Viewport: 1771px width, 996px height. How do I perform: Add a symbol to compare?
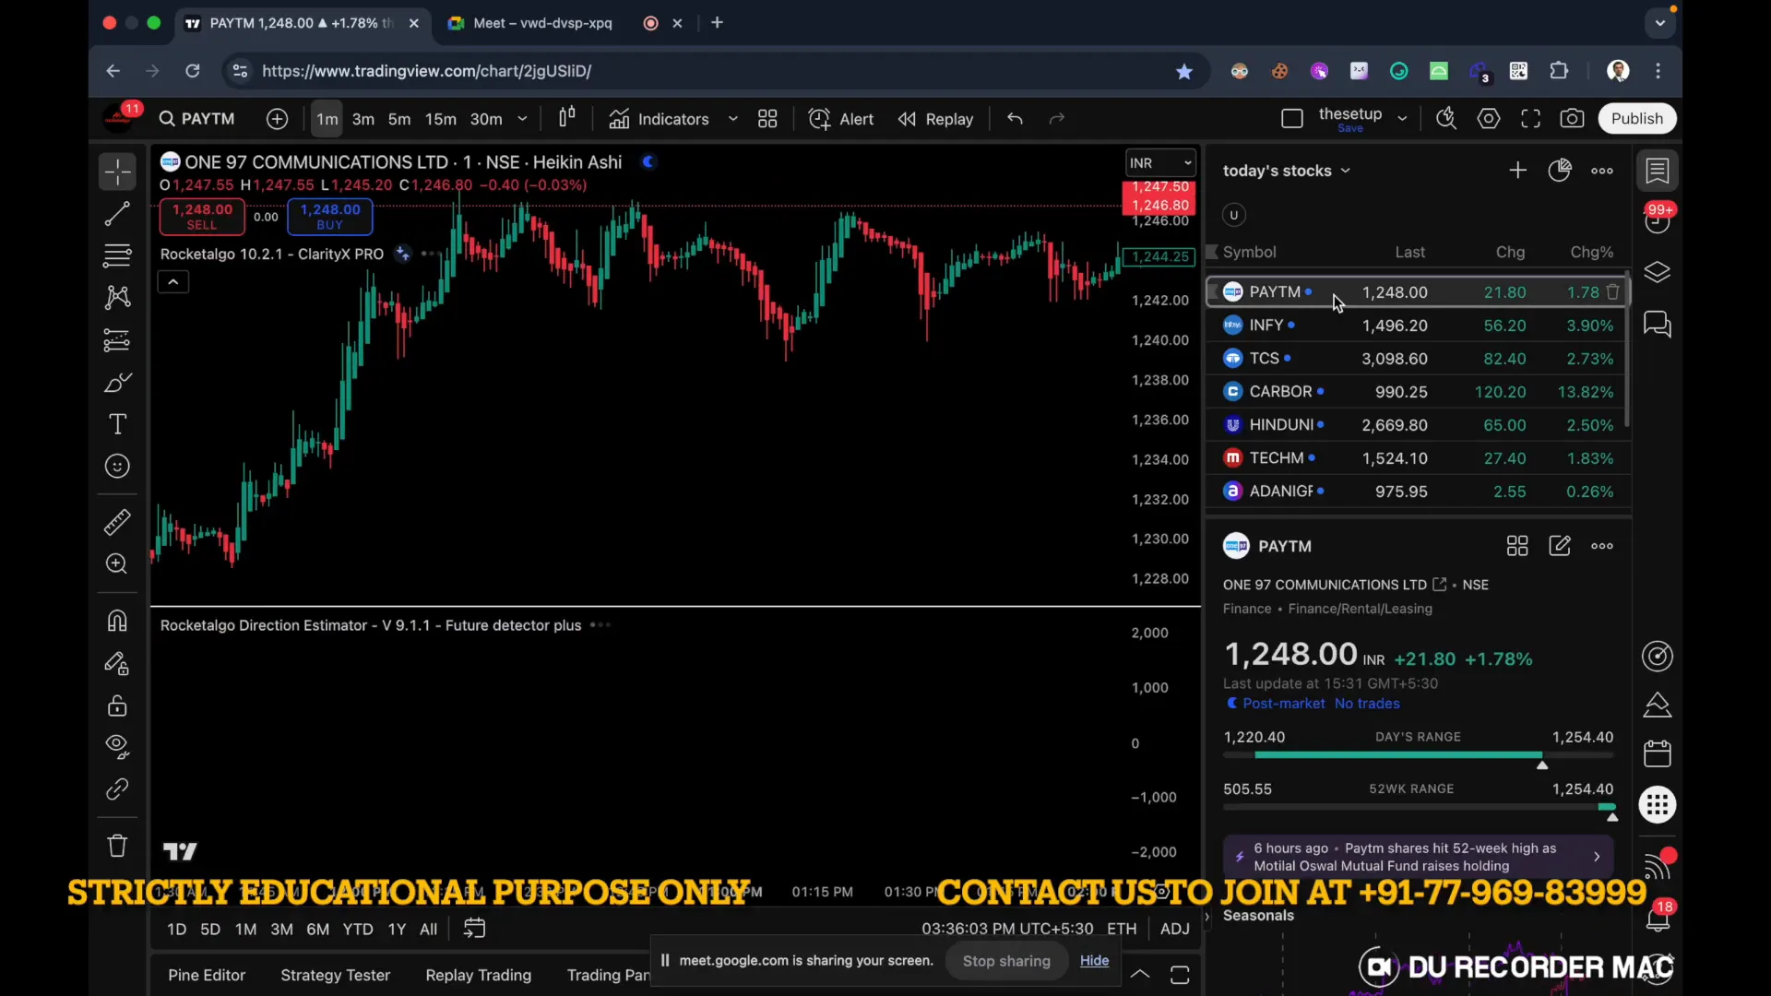(278, 119)
